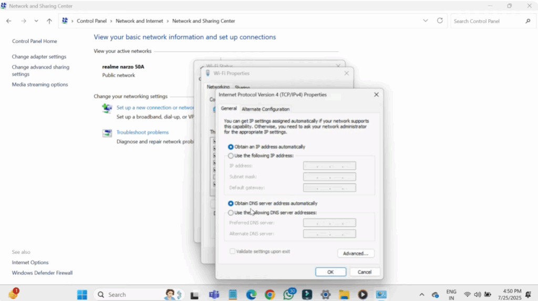Expand chevron after Network and Internet breadcrumb
This screenshot has width=538, height=301.
click(168, 21)
